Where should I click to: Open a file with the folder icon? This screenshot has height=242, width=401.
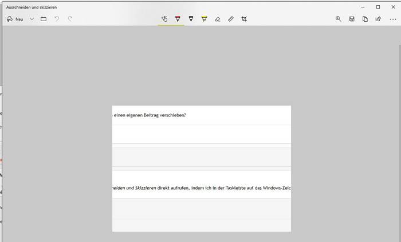[x=44, y=19]
